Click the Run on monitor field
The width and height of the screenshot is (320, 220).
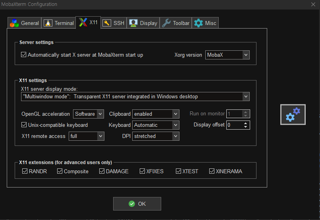coord(234,114)
